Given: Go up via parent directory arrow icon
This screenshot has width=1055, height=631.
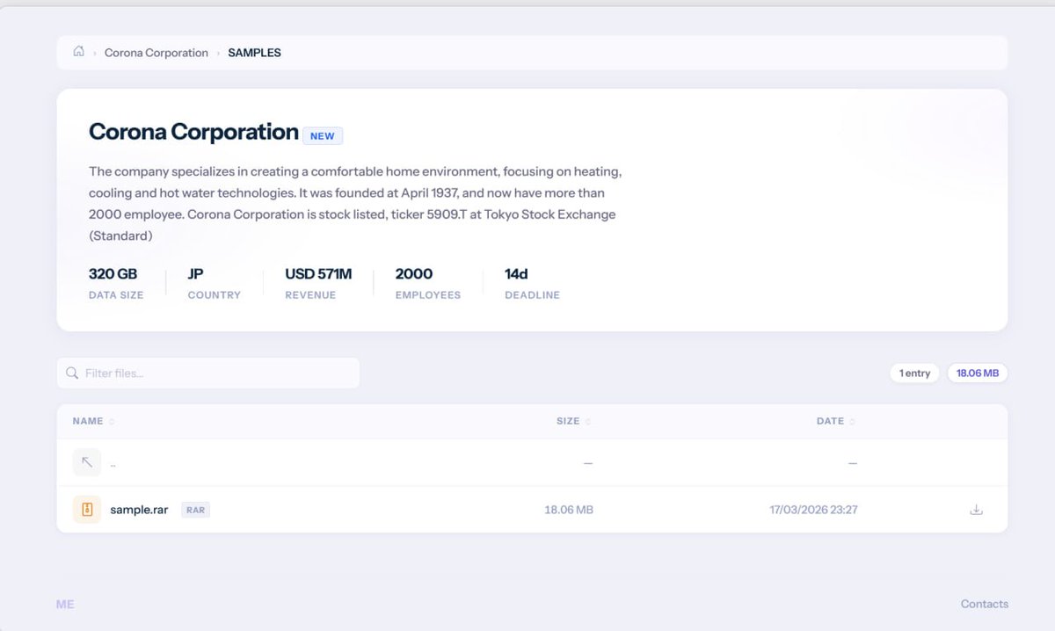Looking at the screenshot, I should pyautogui.click(x=87, y=462).
